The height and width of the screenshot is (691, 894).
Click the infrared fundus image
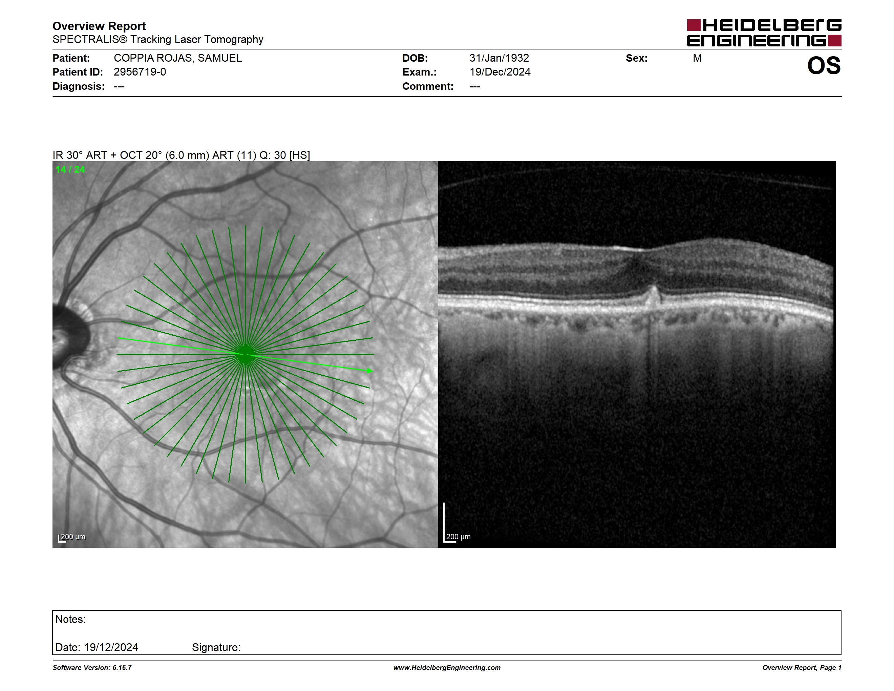tap(245, 354)
